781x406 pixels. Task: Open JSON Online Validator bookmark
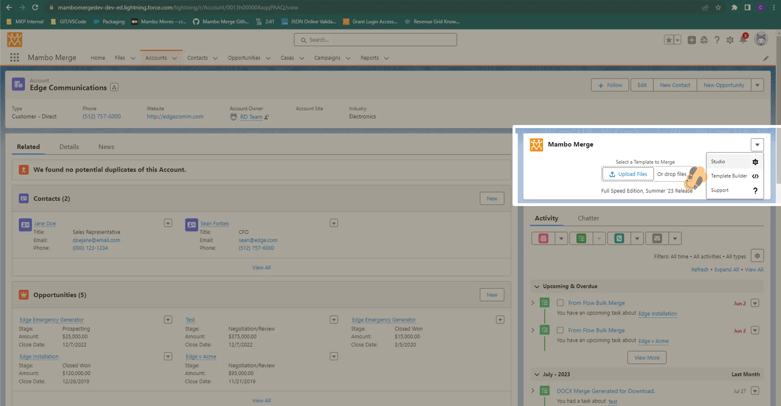click(309, 22)
